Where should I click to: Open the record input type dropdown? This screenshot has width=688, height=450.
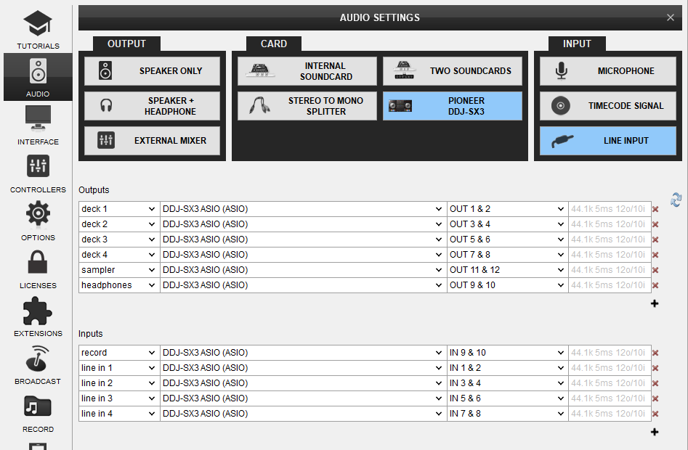click(119, 353)
